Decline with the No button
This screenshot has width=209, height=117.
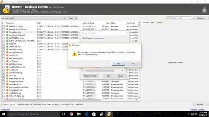click(x=133, y=64)
